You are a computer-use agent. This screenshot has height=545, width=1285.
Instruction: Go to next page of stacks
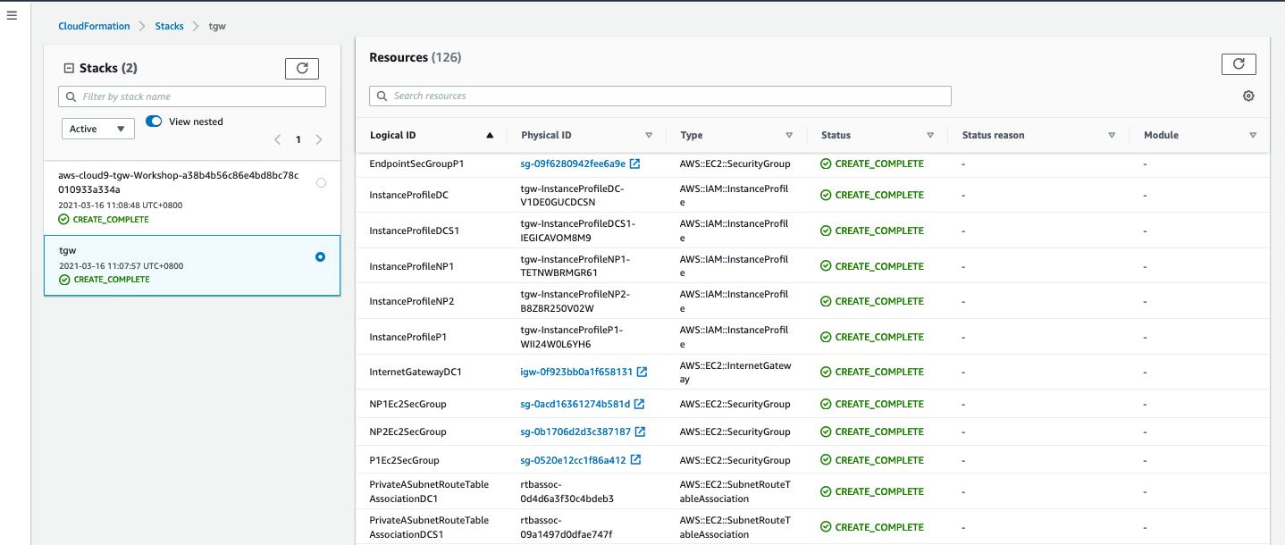click(319, 139)
